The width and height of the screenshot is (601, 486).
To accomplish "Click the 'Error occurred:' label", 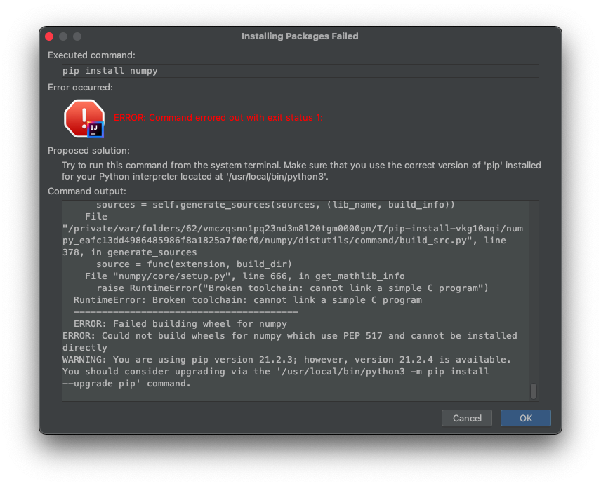I will [x=80, y=88].
